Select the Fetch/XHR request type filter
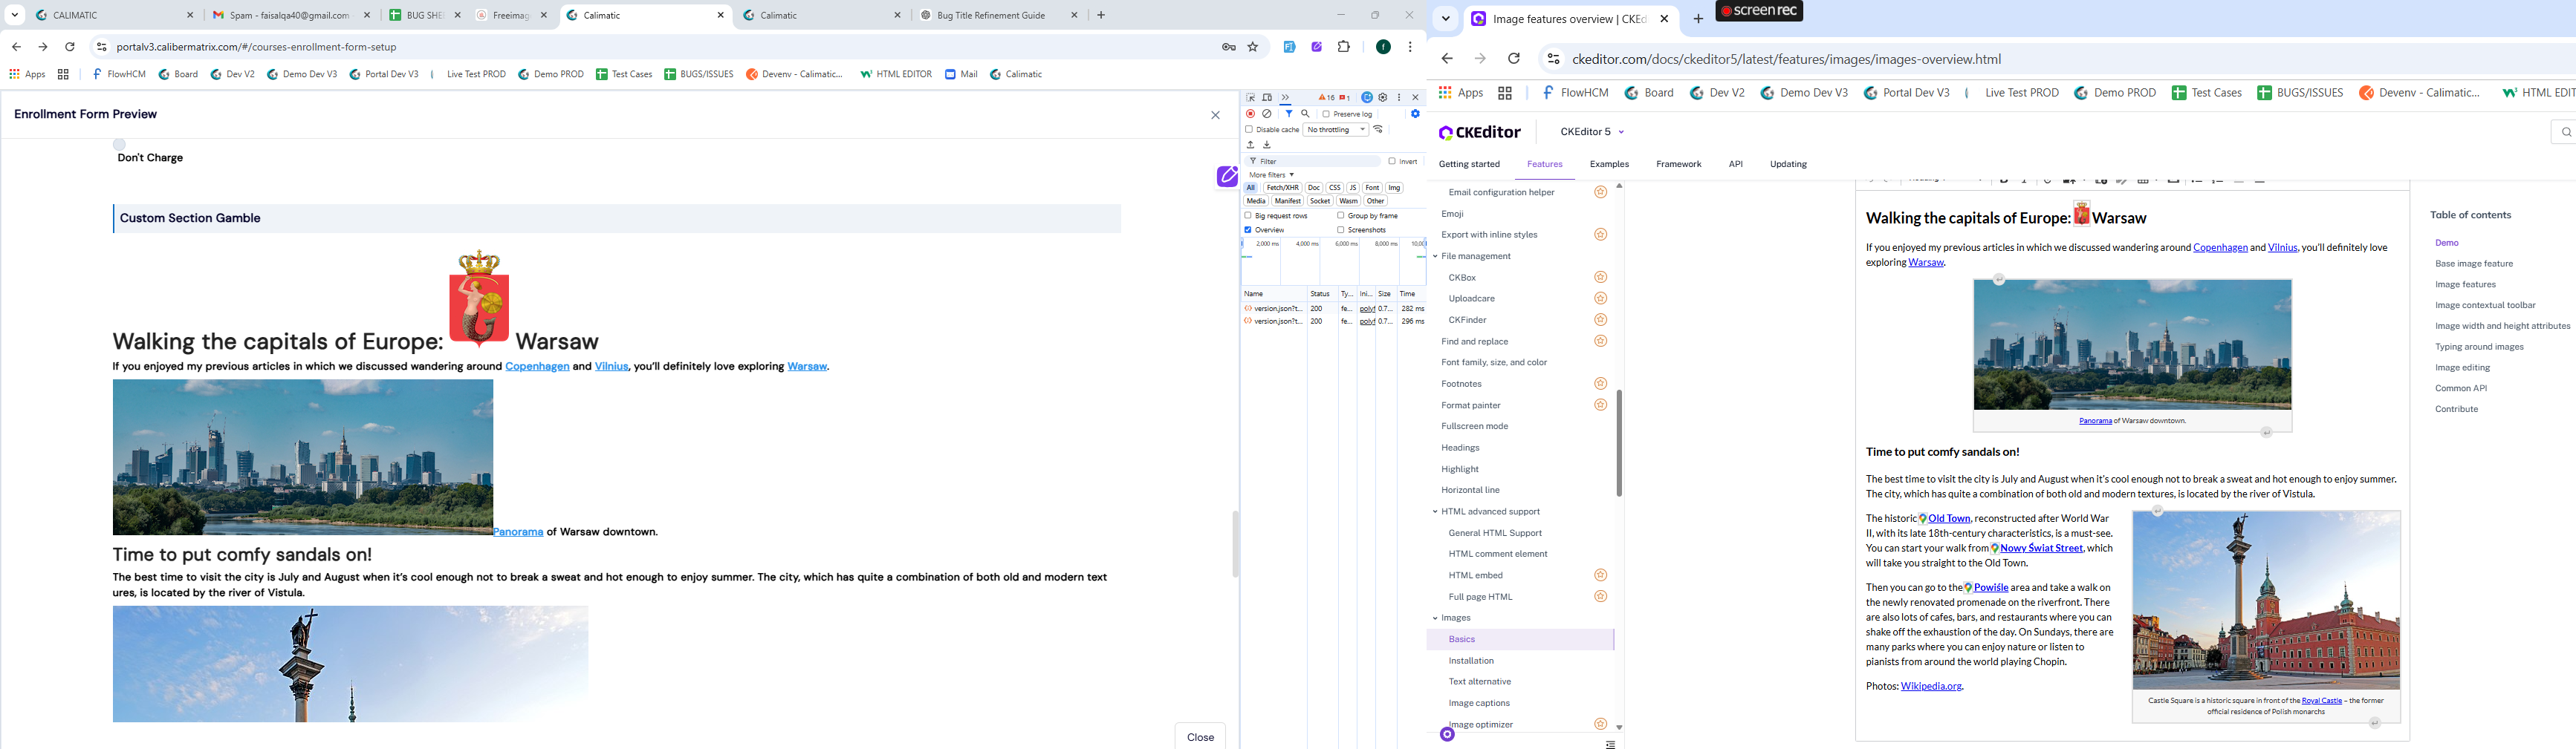Screen dimensions: 2576x749 coord(1282,188)
